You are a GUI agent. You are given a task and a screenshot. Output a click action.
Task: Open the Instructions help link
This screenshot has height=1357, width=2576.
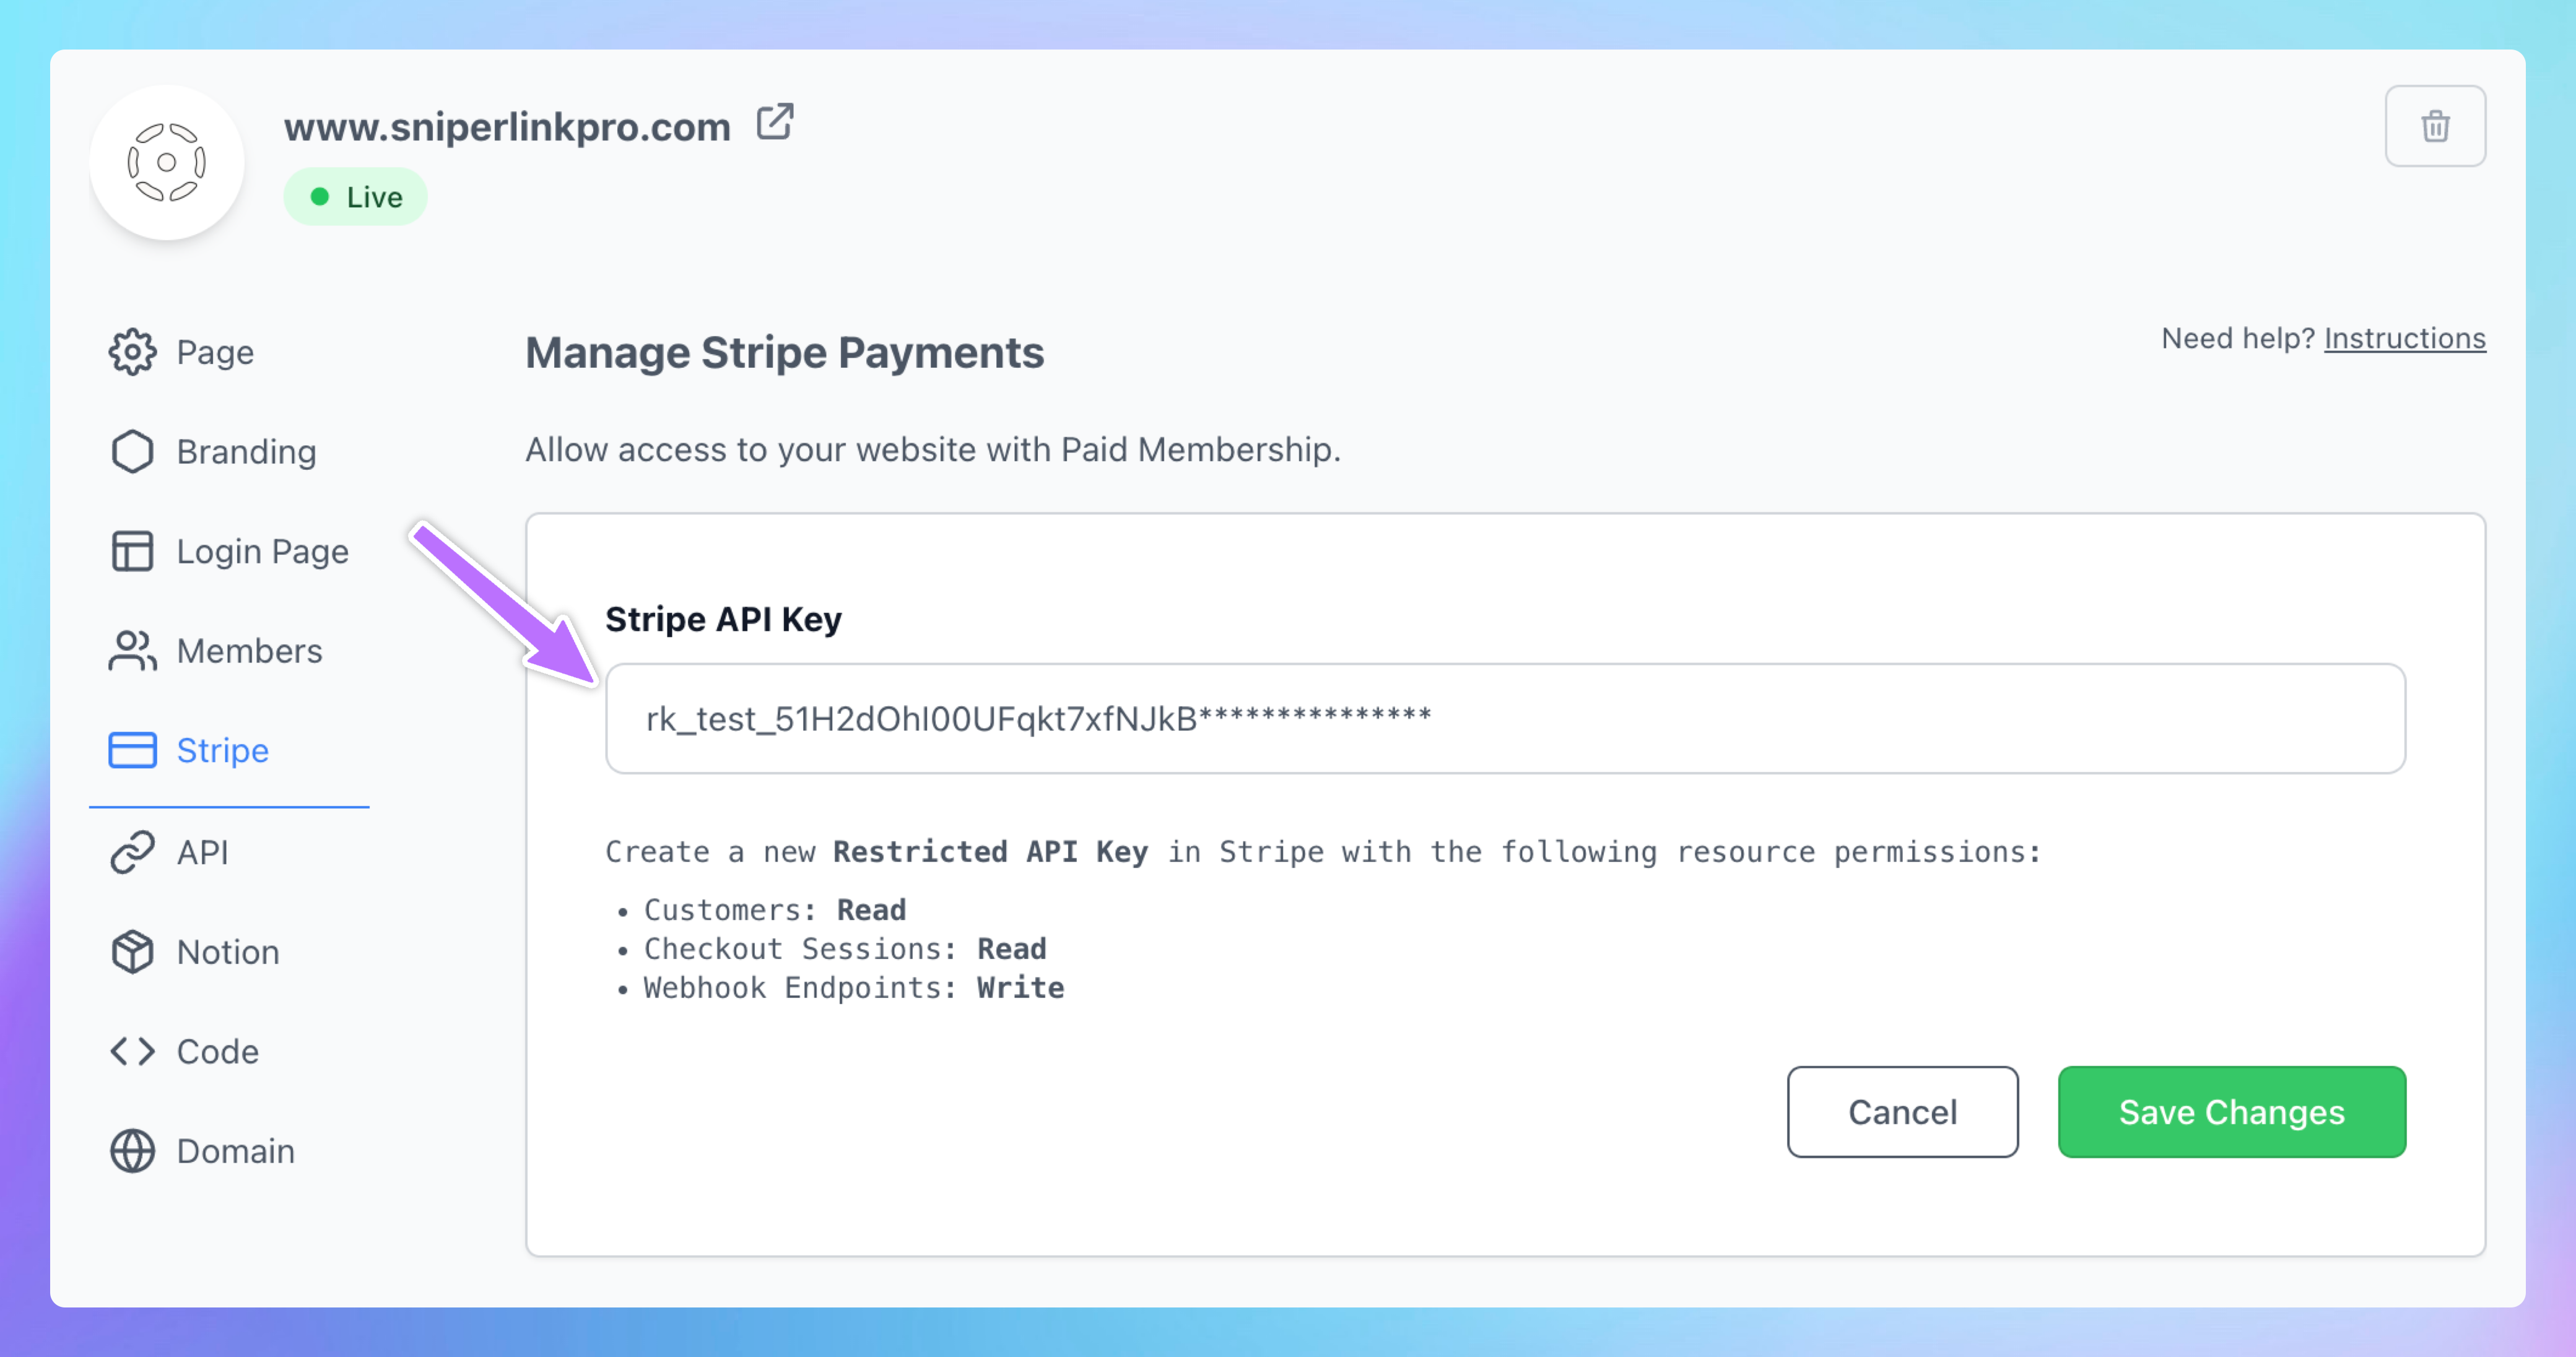pyautogui.click(x=2404, y=339)
